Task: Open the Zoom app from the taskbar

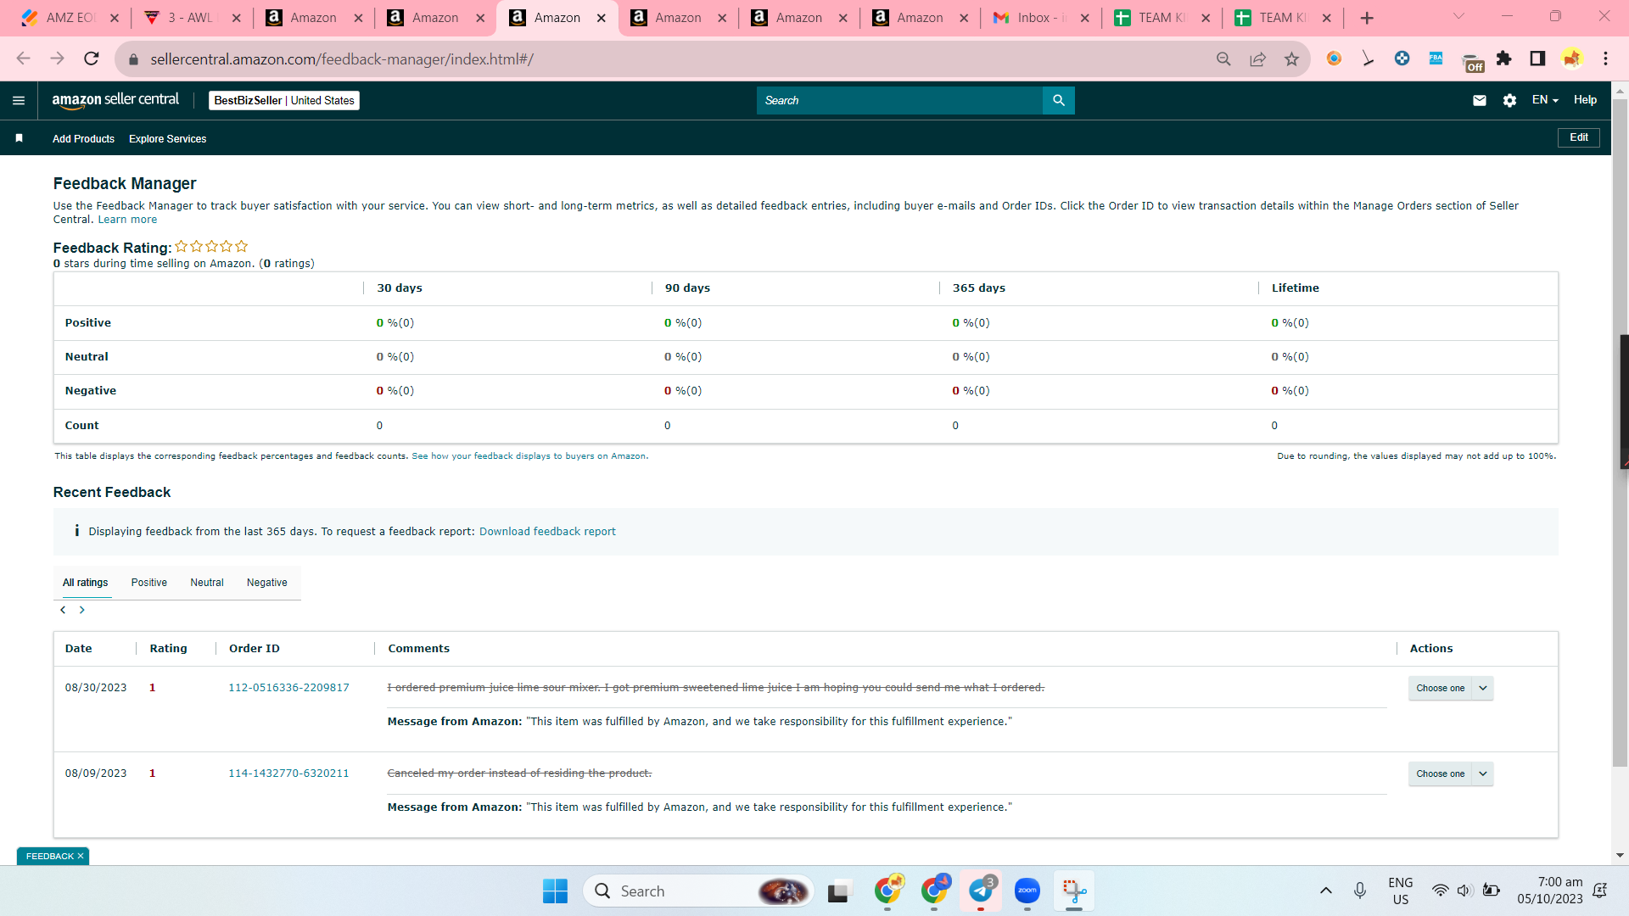Action: (x=1027, y=891)
